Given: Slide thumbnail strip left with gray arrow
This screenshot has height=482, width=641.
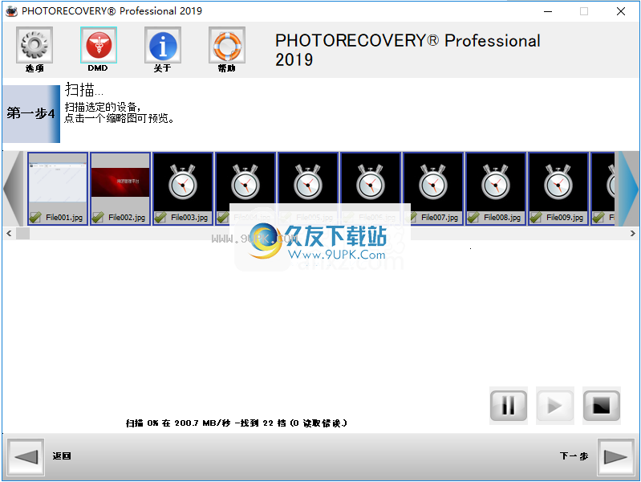Looking at the screenshot, I should tap(14, 189).
